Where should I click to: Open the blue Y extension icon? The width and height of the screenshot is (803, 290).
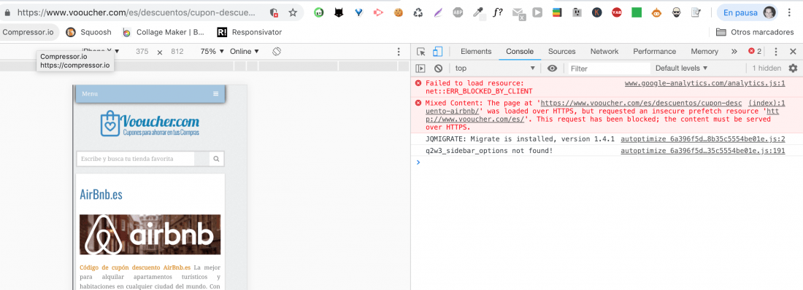pyautogui.click(x=359, y=13)
